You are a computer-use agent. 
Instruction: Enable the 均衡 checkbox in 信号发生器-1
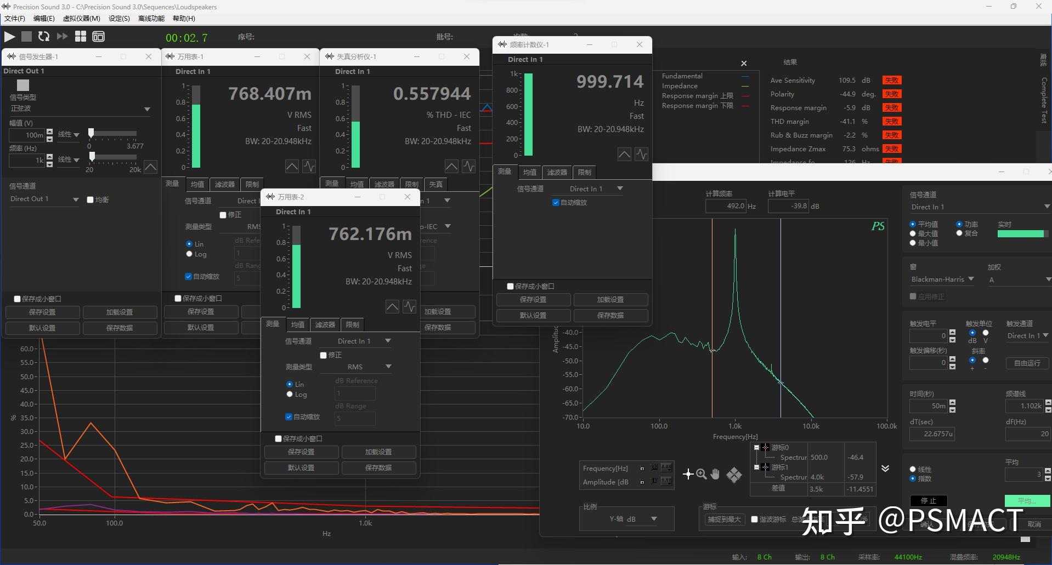tap(91, 200)
